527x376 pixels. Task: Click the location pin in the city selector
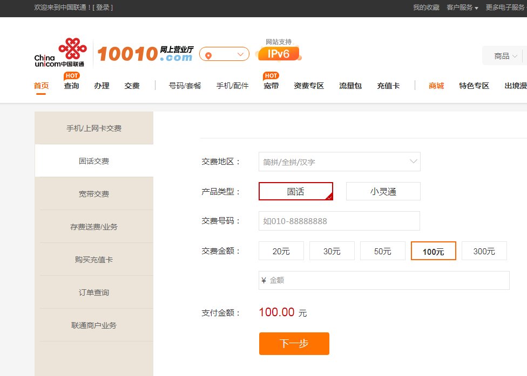[x=210, y=54]
